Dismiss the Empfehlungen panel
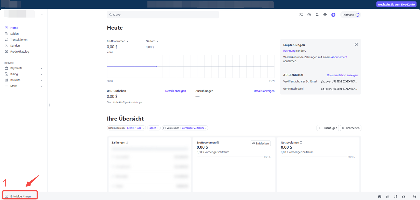This screenshot has height=200, width=420. point(356,45)
